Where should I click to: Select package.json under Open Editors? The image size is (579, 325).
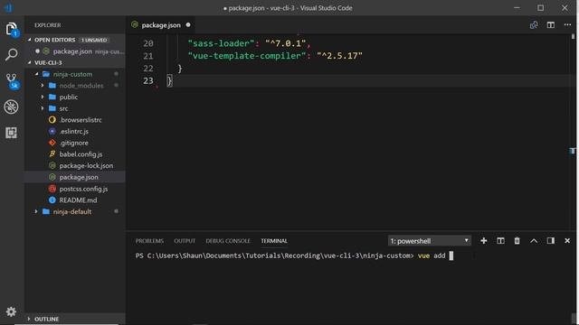pyautogui.click(x=72, y=51)
